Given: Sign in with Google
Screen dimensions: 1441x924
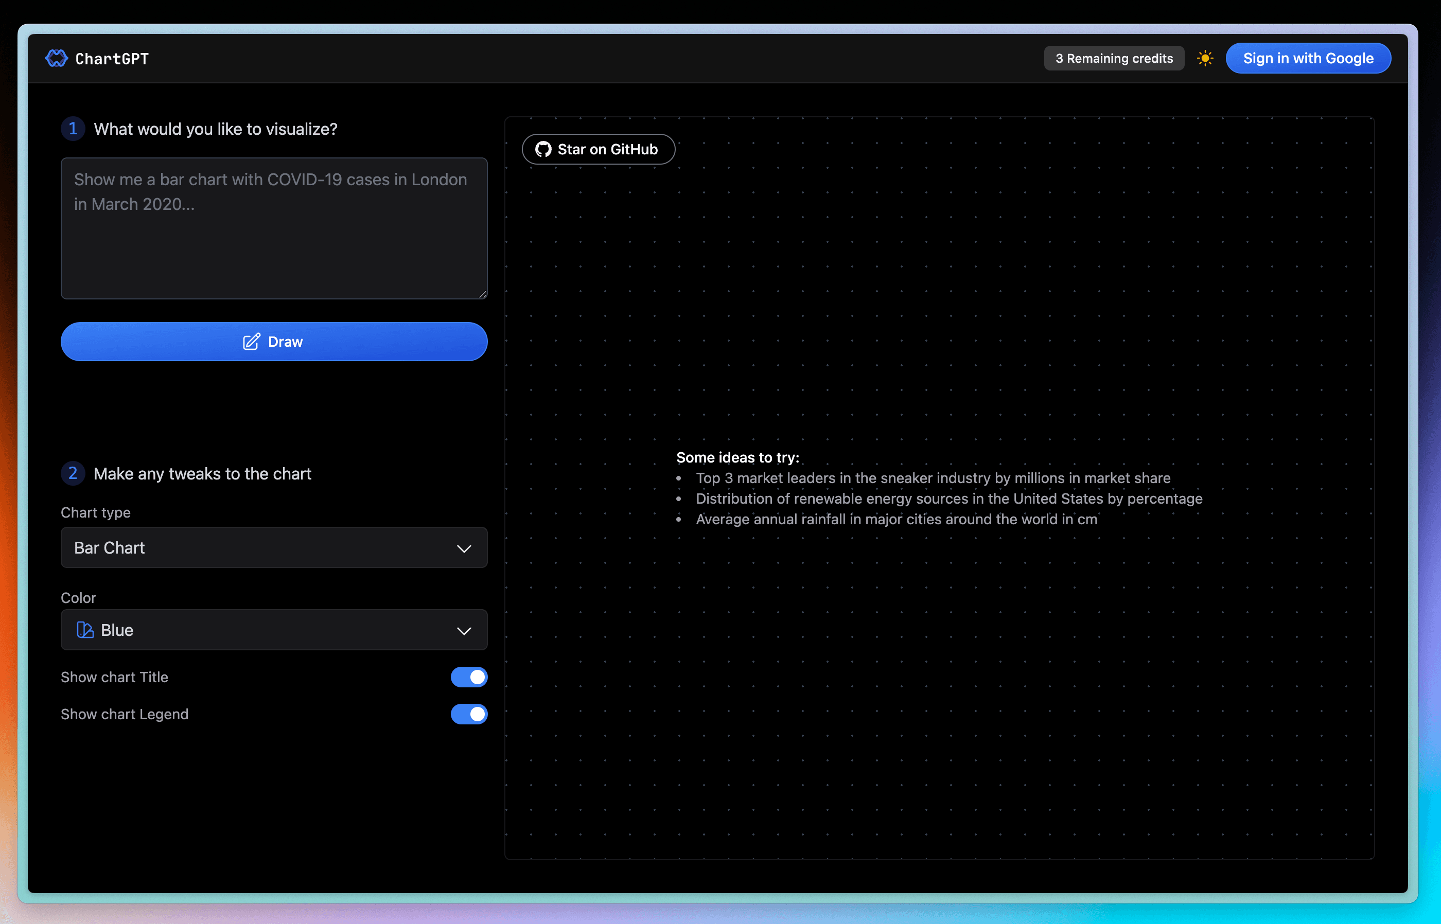Looking at the screenshot, I should 1308,58.
